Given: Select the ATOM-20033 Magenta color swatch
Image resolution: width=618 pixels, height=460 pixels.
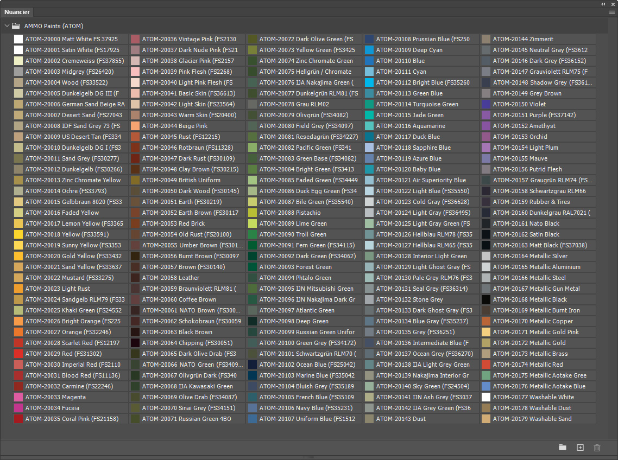Looking at the screenshot, I should pos(18,397).
